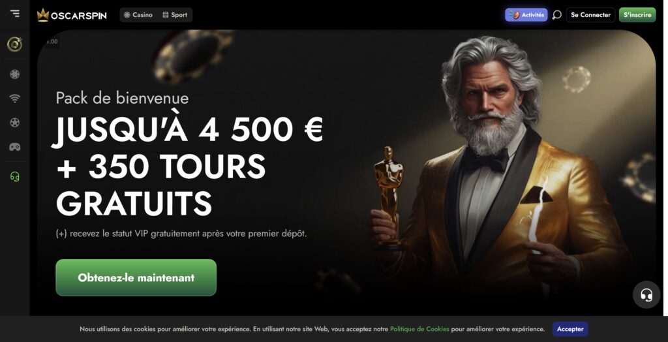Click the green headset sidebar icon

pos(15,176)
